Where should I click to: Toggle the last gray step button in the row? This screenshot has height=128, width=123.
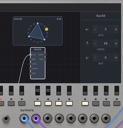[x=117, y=103]
